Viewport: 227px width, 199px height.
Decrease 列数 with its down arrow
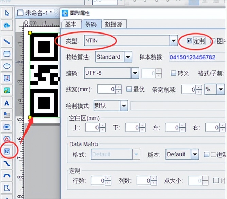tap(154, 183)
